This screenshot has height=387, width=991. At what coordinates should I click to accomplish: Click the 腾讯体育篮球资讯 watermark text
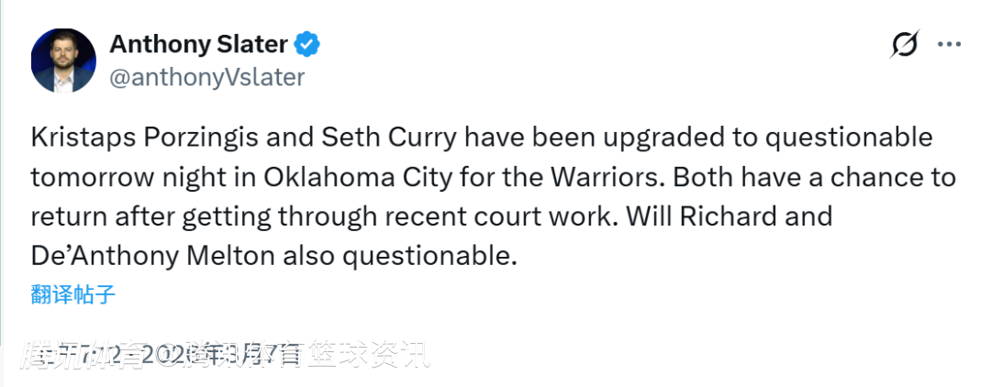click(303, 354)
